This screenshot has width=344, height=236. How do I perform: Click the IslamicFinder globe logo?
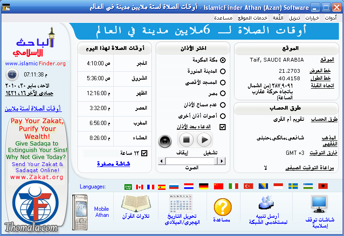35,203
